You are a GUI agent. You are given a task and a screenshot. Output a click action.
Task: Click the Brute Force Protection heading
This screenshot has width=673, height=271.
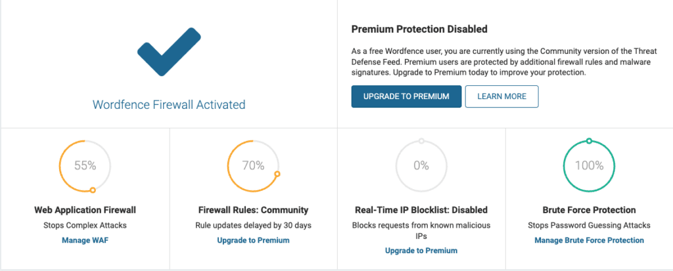tap(590, 210)
